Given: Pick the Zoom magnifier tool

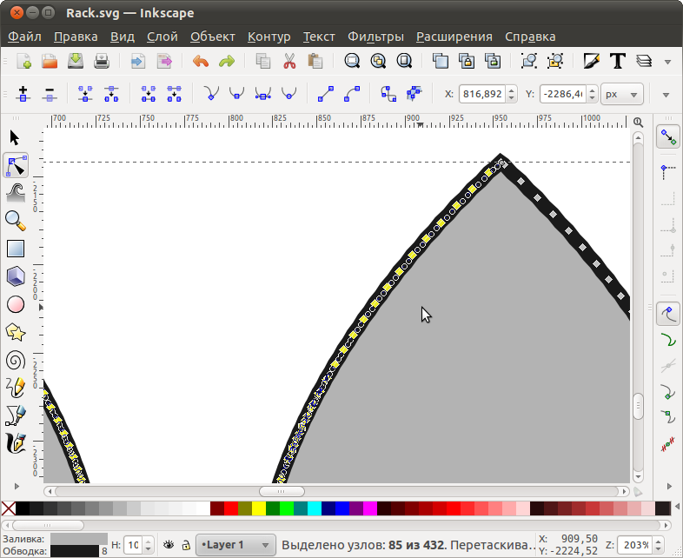Looking at the screenshot, I should 16,221.
